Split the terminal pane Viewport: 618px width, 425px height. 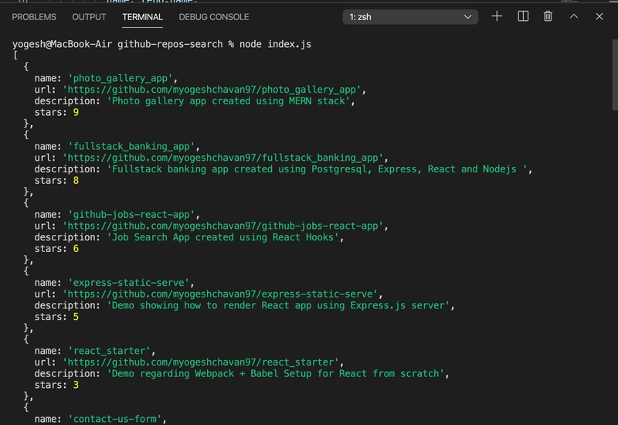523,16
